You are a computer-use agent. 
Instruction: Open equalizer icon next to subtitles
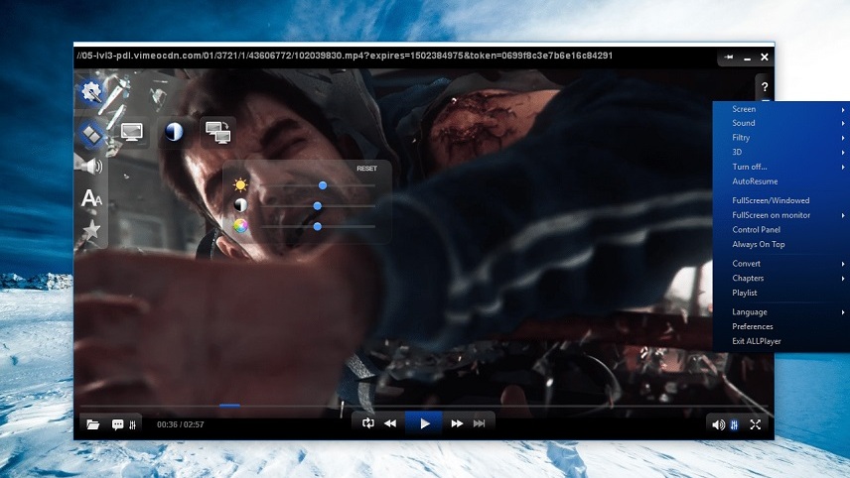[x=133, y=424]
